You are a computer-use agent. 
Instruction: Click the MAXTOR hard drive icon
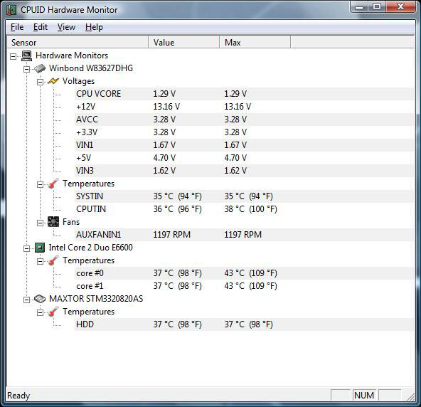[x=40, y=299]
